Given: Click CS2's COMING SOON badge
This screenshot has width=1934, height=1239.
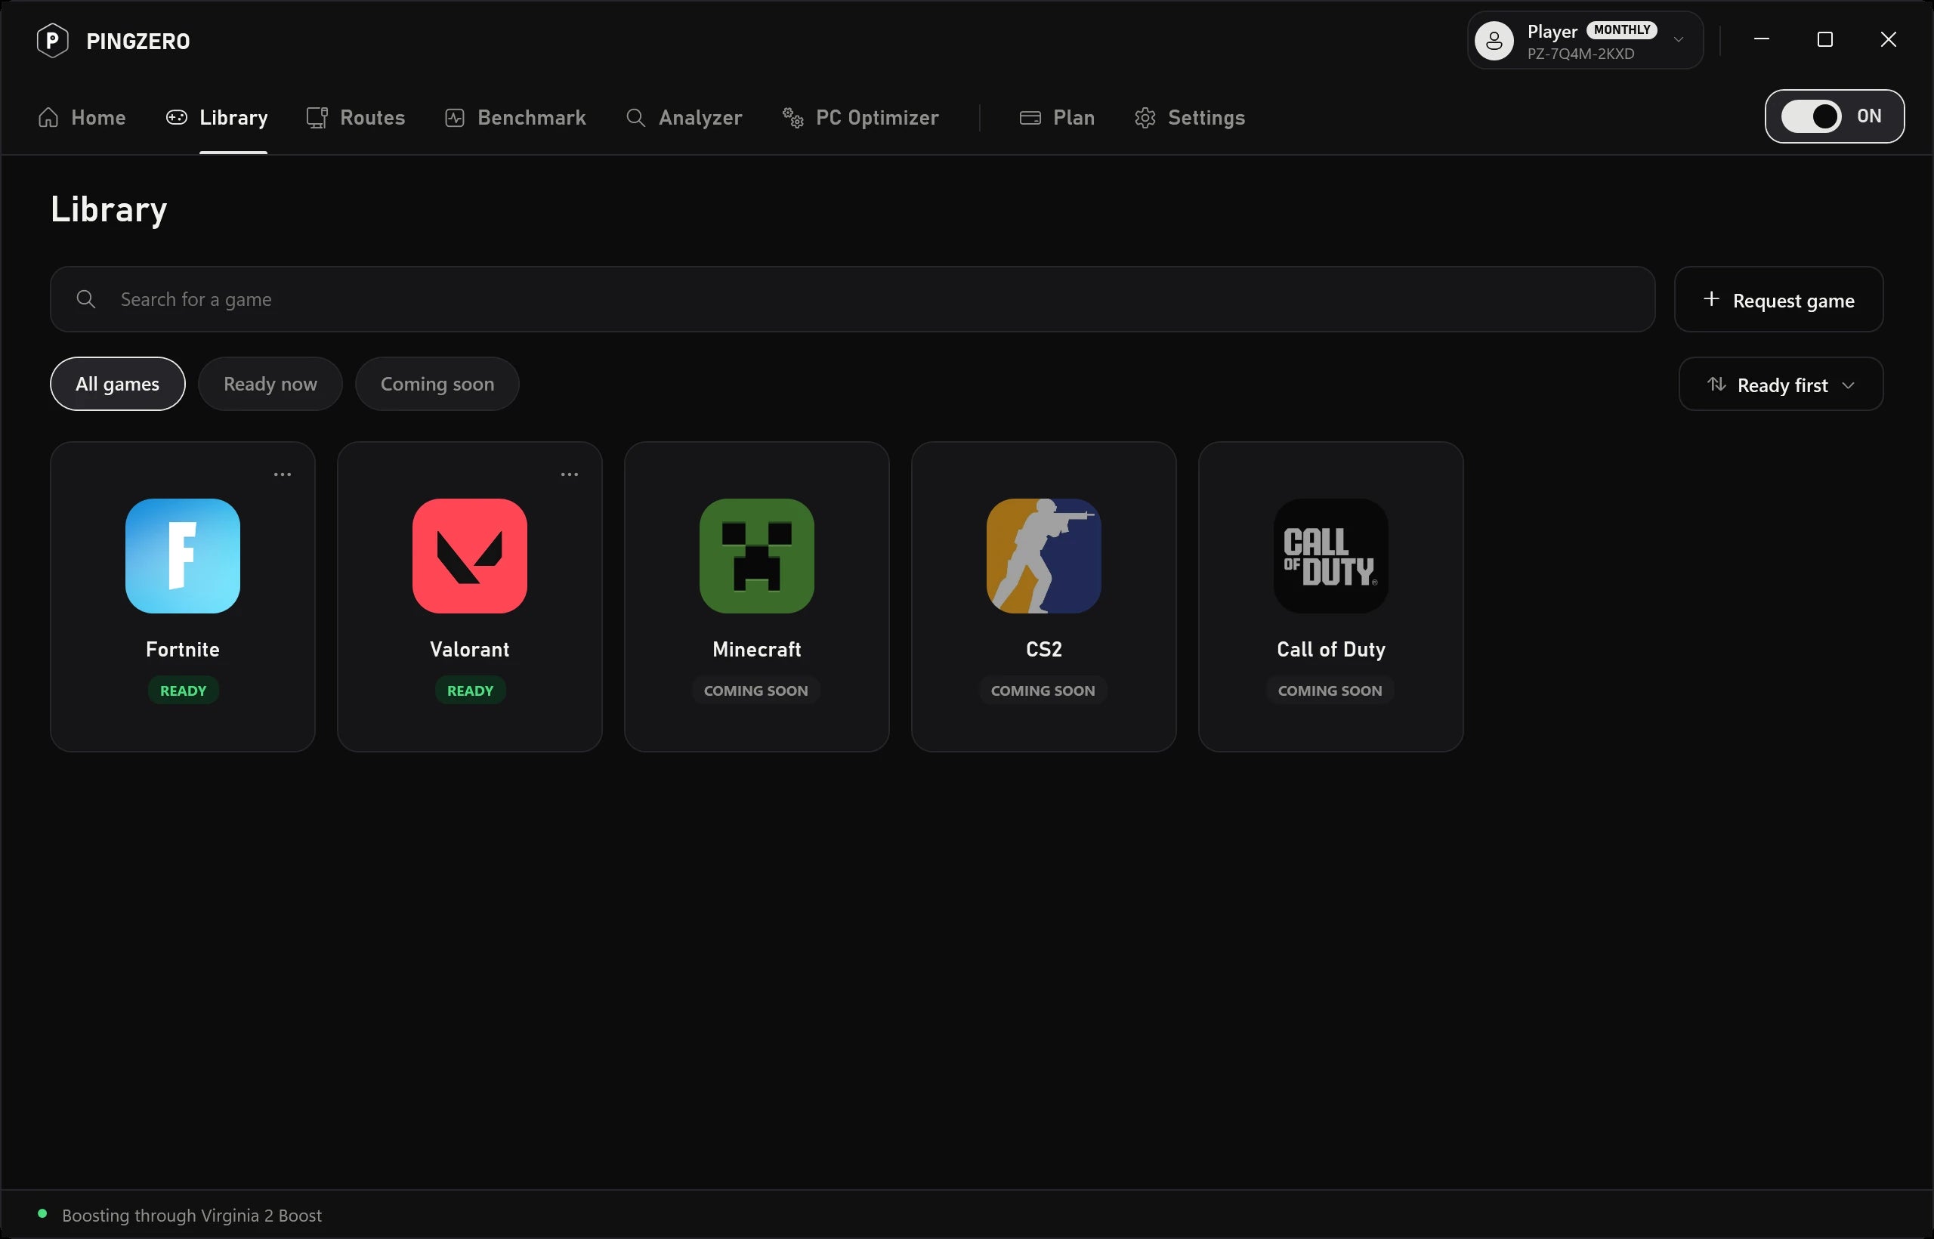Looking at the screenshot, I should point(1043,691).
